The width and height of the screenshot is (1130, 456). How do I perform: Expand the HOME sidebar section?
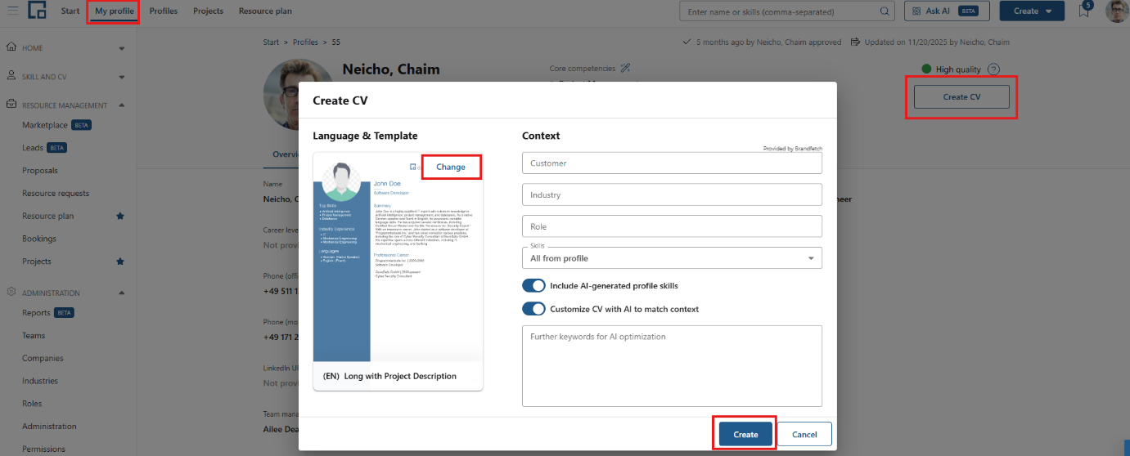pos(122,48)
